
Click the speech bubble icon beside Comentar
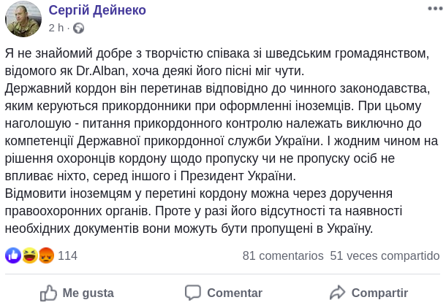click(x=193, y=293)
